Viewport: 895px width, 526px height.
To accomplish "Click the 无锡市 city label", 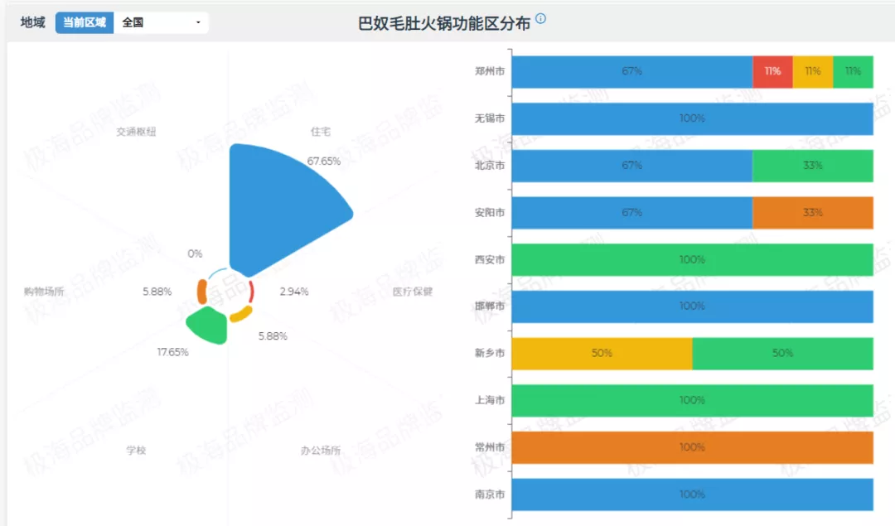I will click(490, 118).
